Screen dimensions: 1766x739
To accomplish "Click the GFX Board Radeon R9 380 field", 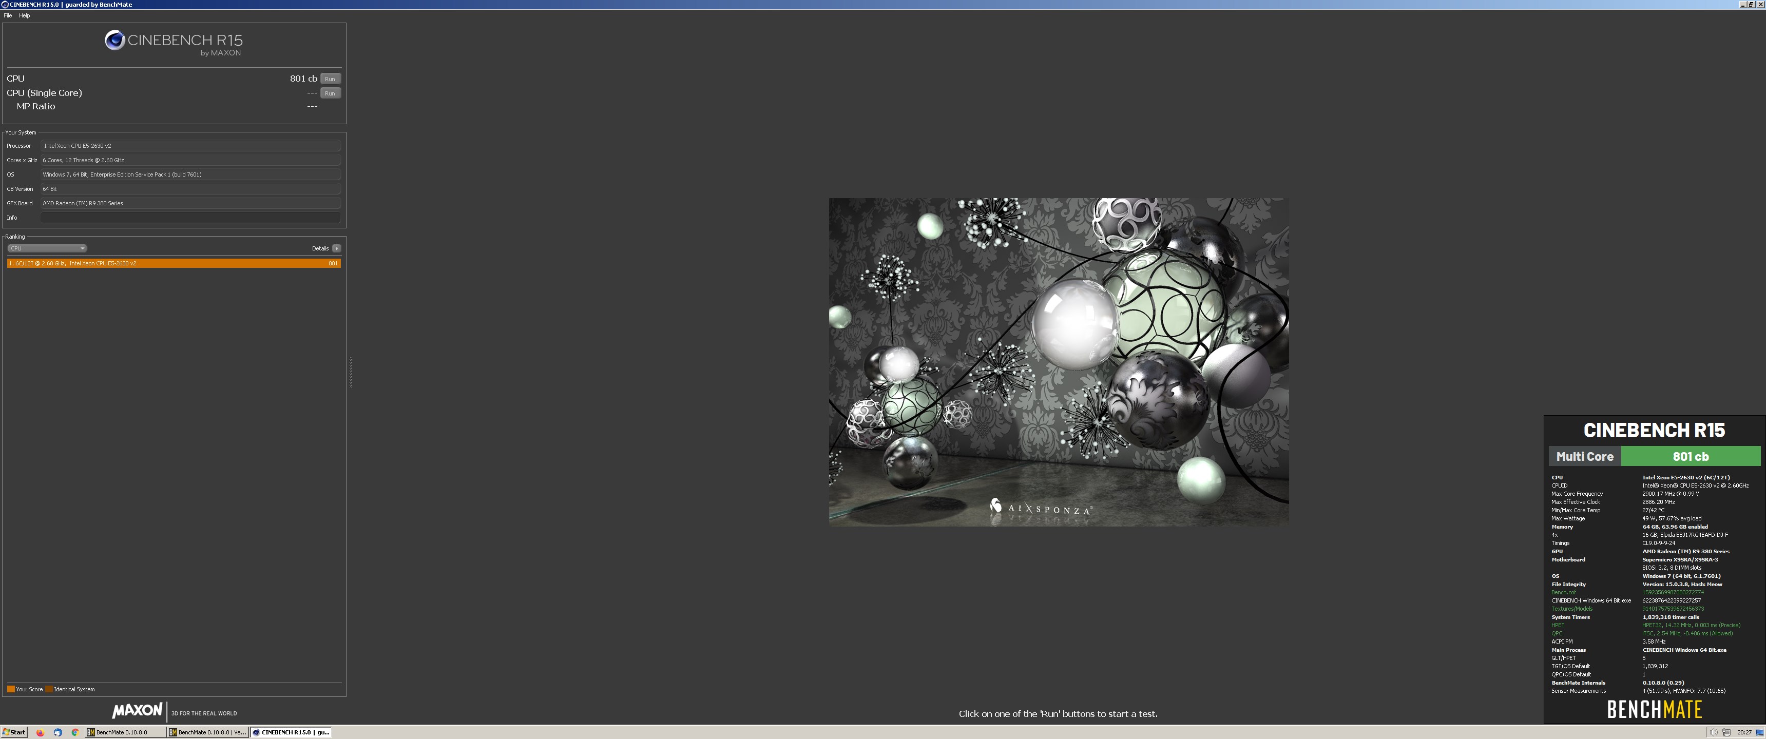I will point(190,203).
